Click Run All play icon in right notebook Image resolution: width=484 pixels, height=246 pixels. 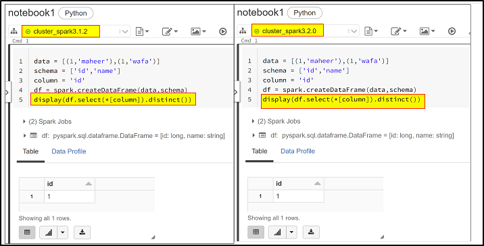tap(452, 31)
